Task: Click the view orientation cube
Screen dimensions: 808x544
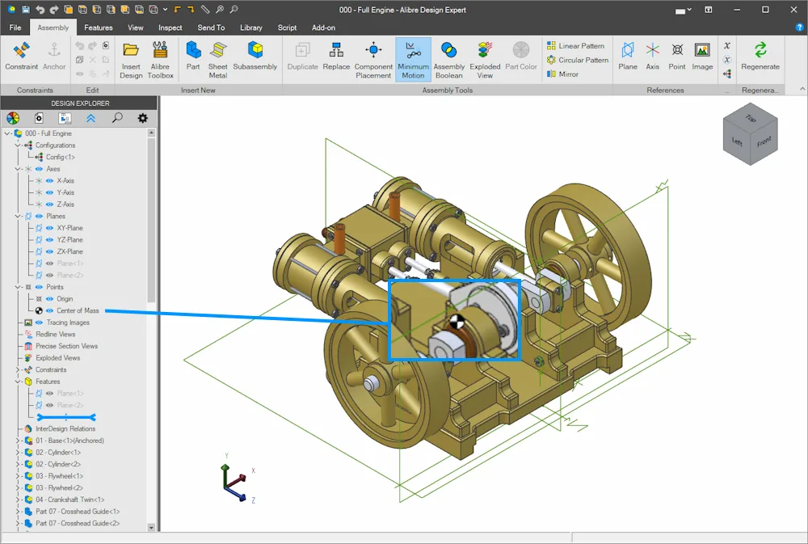Action: 750,134
